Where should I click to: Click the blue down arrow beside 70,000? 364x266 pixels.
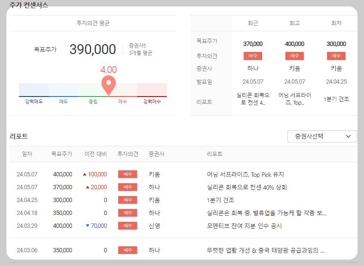pos(88,226)
